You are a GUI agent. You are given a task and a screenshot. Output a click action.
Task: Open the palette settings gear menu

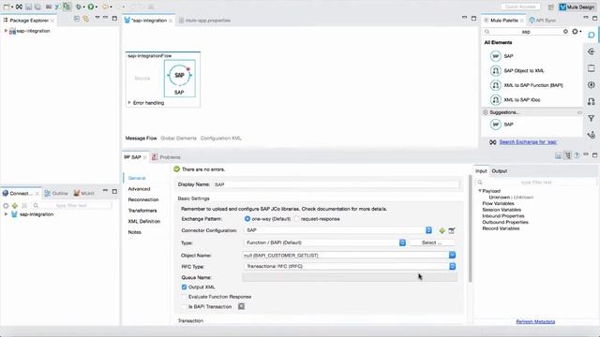click(576, 32)
